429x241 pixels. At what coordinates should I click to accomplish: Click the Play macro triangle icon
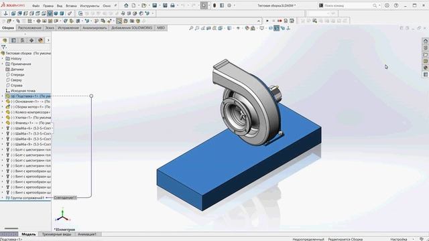tap(267, 21)
